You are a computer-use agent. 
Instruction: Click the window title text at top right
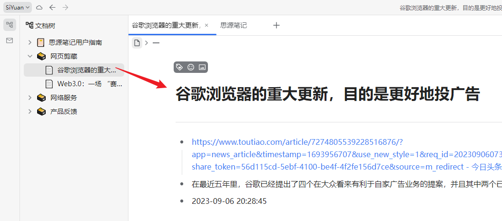(x=451, y=8)
